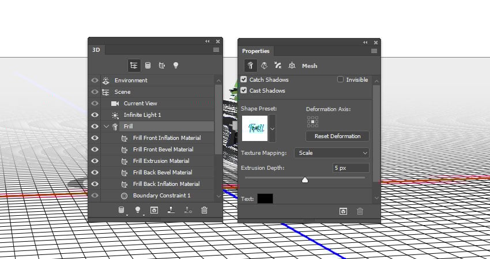Toggle Cast Shadows checkbox
490x259 pixels.
tap(244, 90)
